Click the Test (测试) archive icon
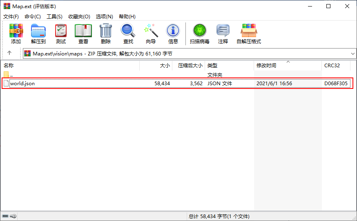This screenshot has height=221, width=357. (x=61, y=31)
